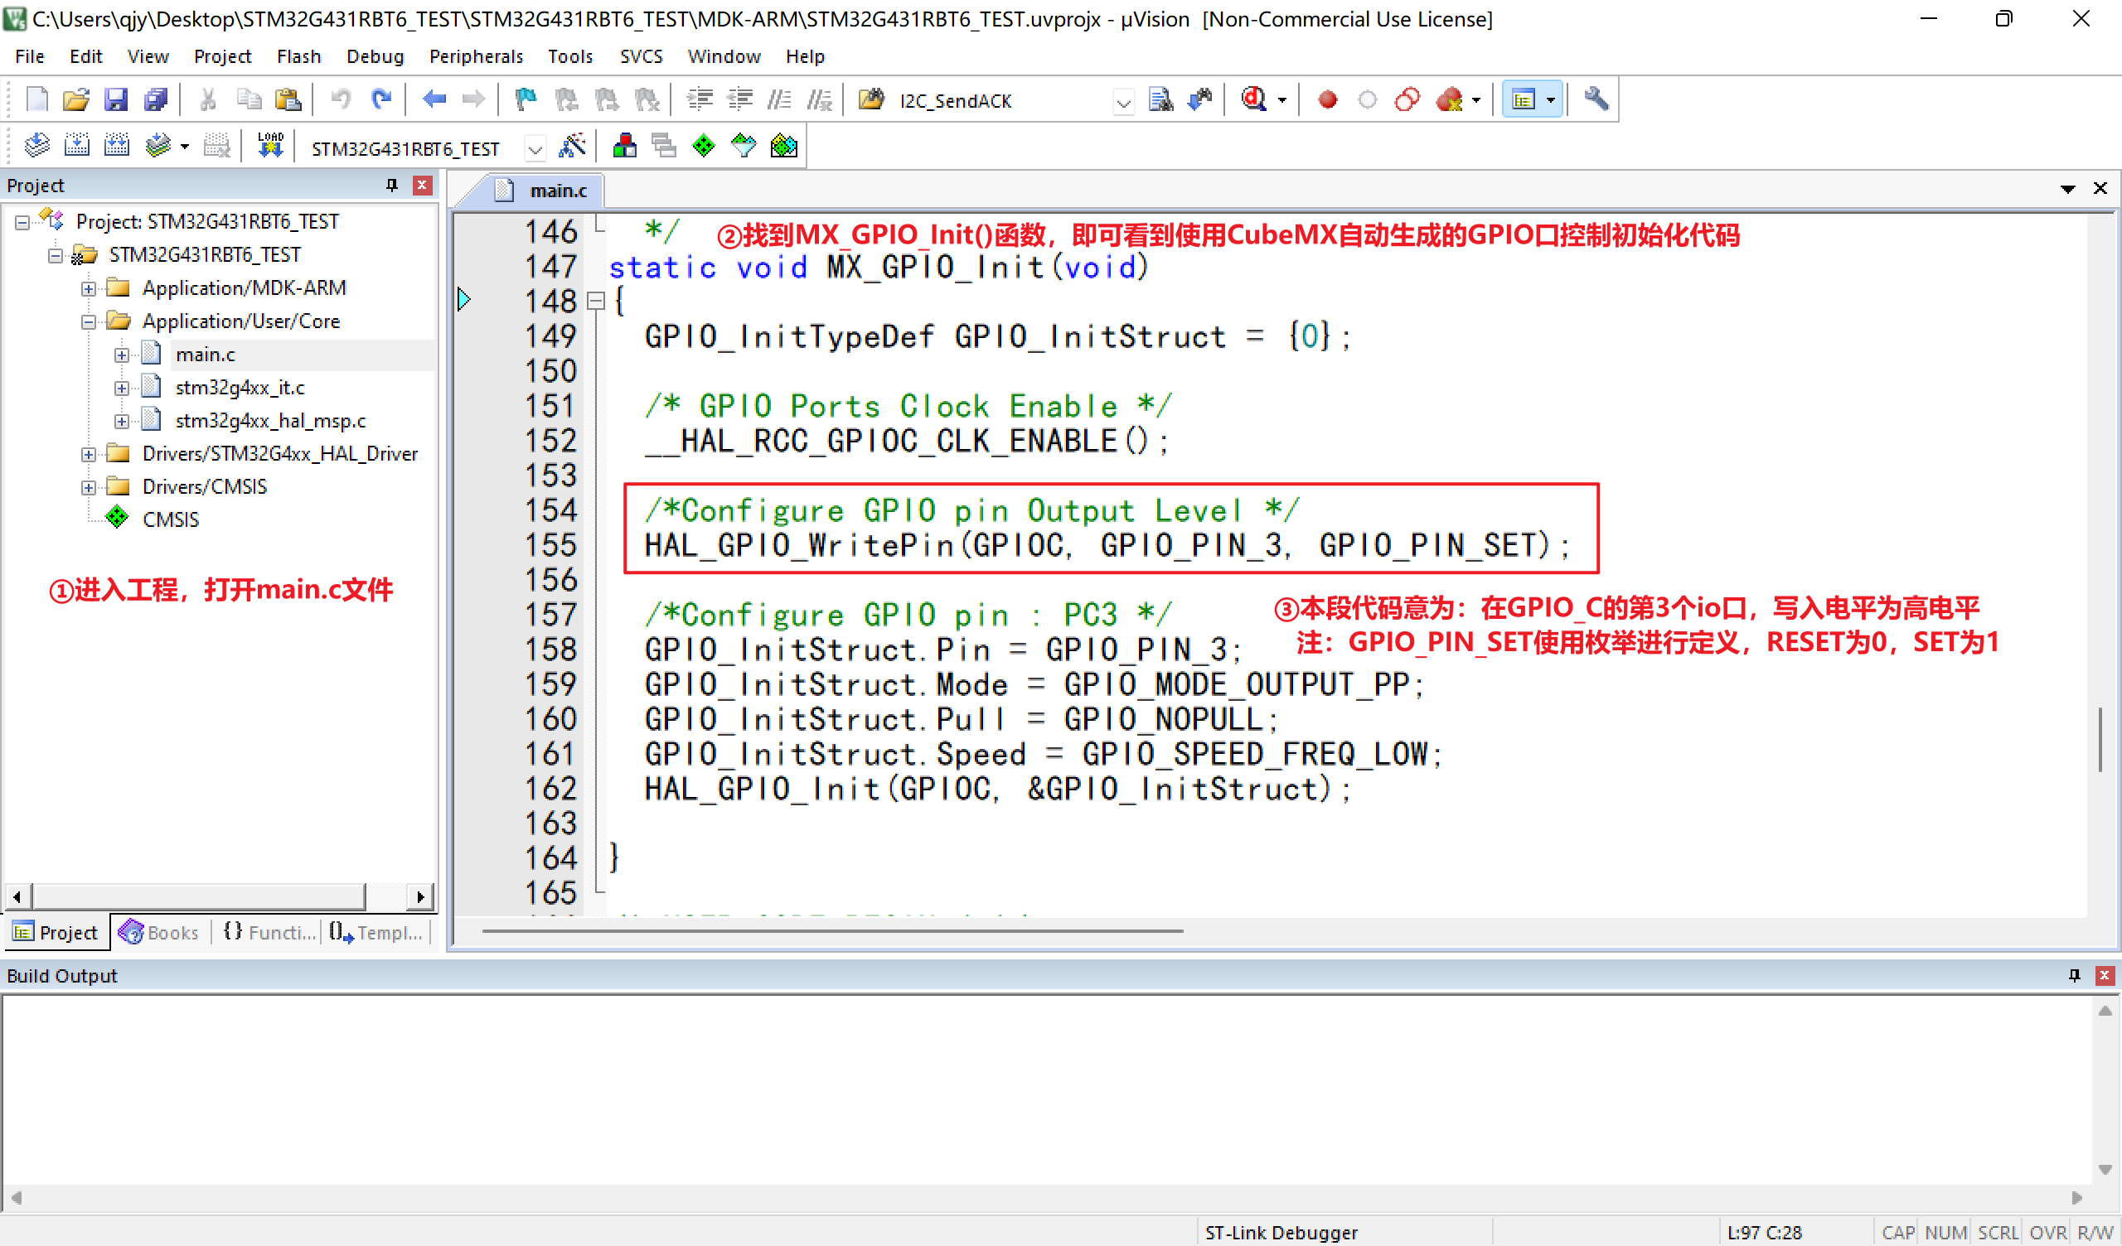Build target with Build icon

pyautogui.click(x=76, y=147)
